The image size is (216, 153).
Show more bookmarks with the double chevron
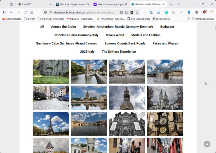188,19
